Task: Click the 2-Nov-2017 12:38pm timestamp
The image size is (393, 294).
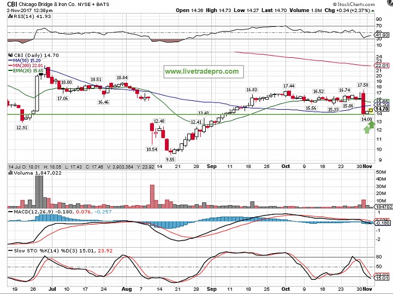Action: coord(30,10)
